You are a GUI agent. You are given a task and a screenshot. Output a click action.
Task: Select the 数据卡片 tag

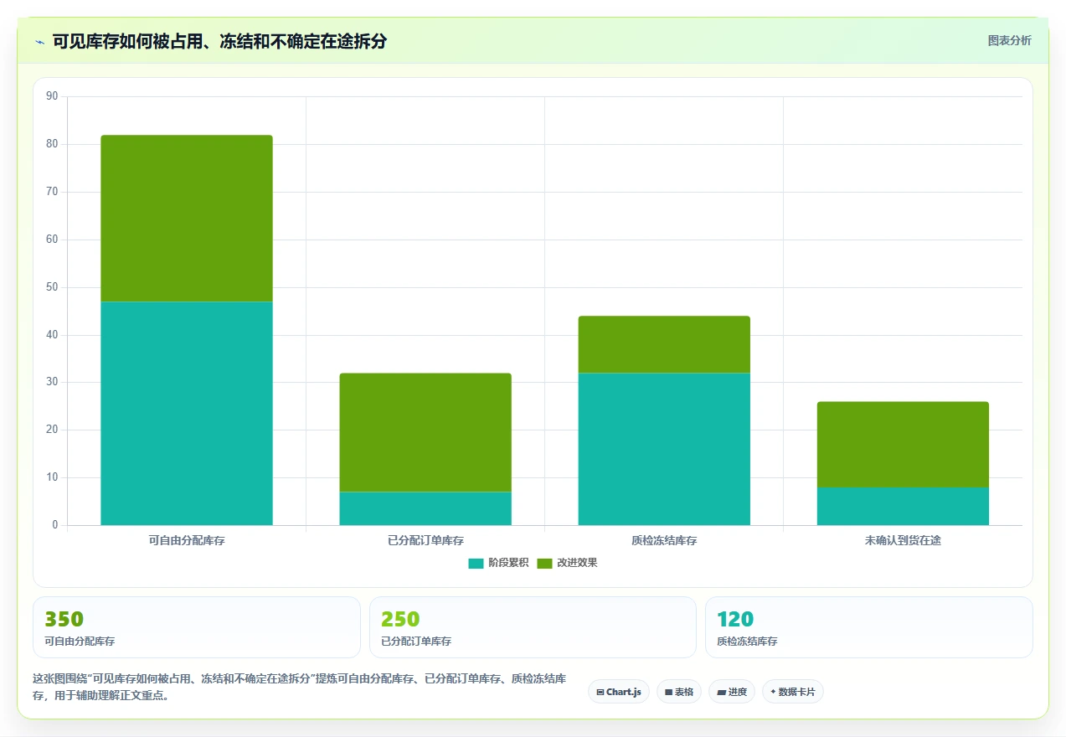792,692
